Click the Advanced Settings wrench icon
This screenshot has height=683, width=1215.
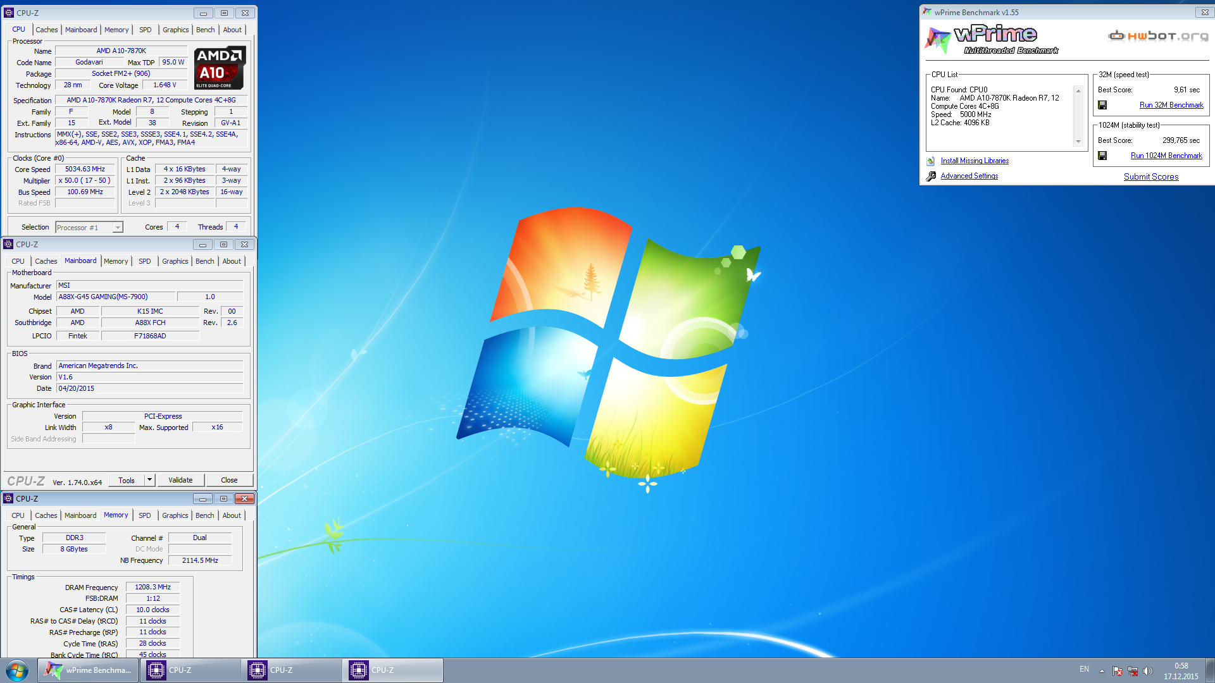[x=931, y=176]
